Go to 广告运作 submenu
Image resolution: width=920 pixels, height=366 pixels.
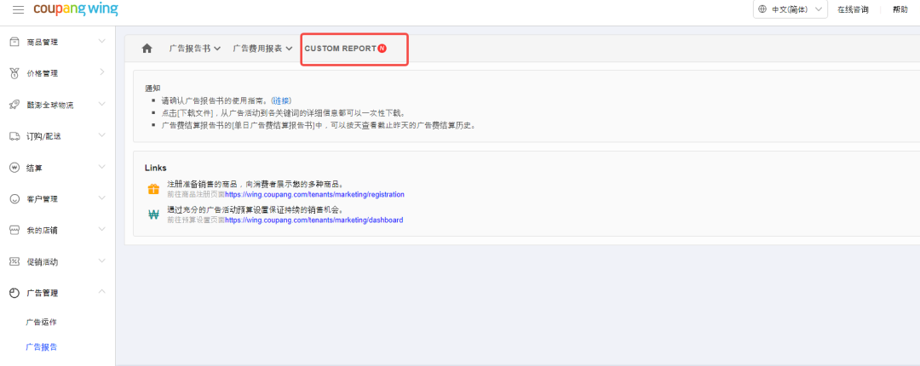41,322
